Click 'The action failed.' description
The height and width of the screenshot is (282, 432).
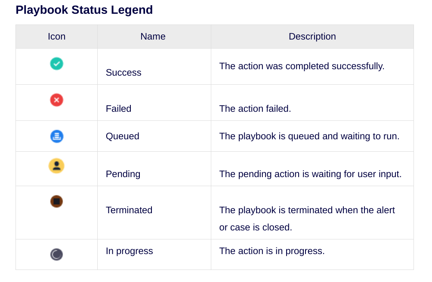[255, 109]
